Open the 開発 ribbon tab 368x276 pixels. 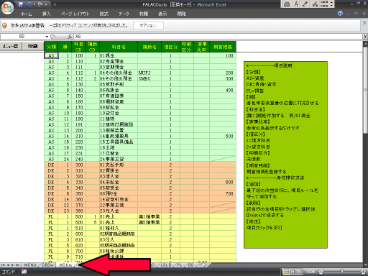click(x=182, y=14)
